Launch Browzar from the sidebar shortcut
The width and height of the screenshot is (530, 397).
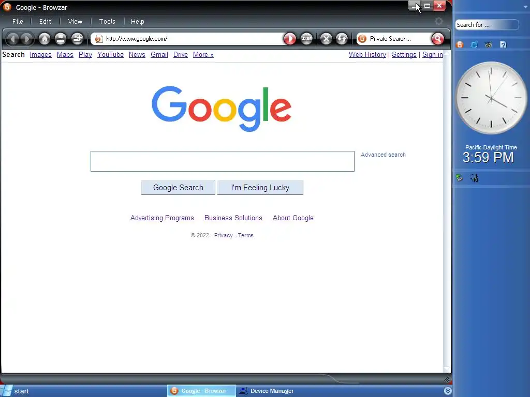tap(460, 44)
